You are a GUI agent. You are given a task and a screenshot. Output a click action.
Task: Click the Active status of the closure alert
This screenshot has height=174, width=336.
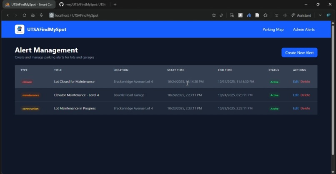[274, 82]
